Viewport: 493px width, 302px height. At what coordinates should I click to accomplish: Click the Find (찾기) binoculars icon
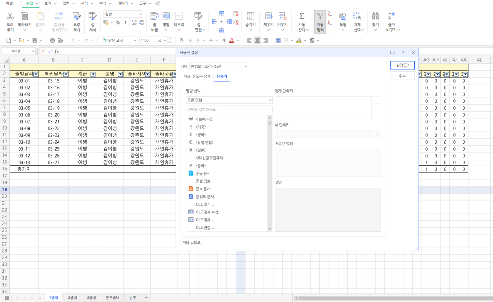[x=375, y=16]
